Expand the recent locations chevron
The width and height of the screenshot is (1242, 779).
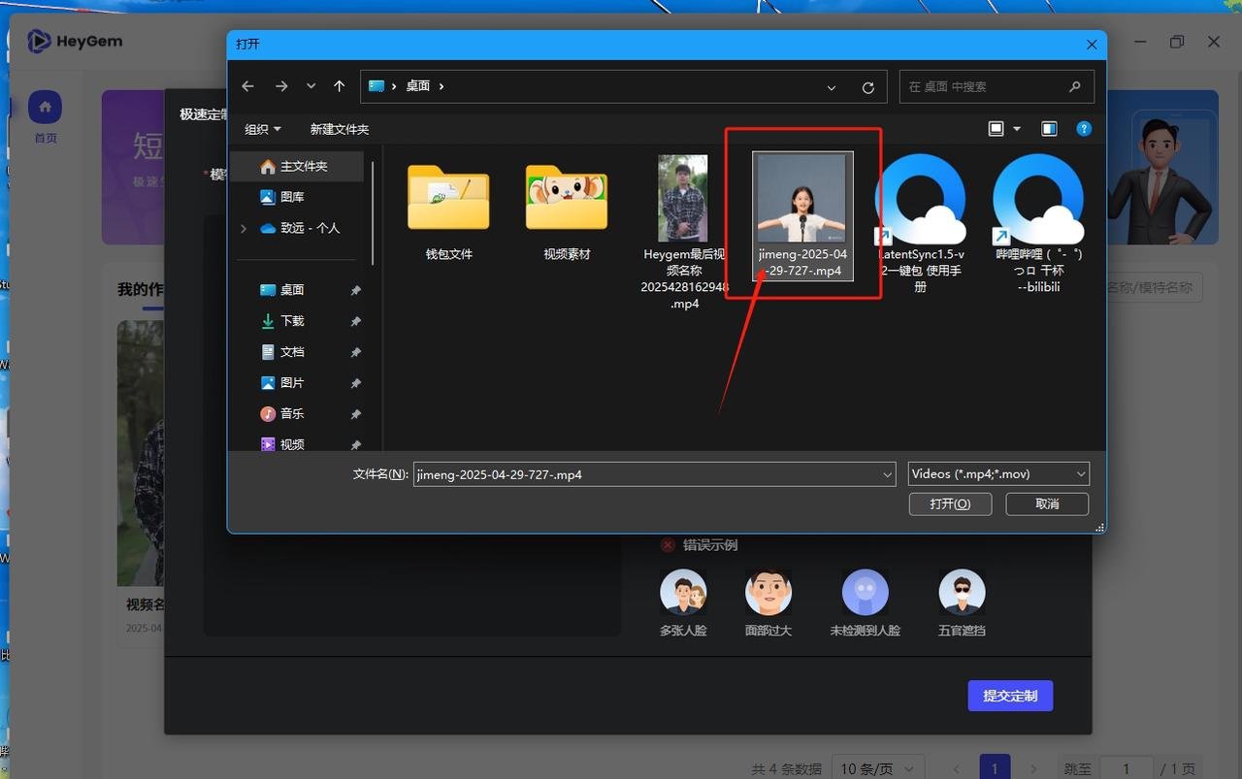tap(310, 86)
